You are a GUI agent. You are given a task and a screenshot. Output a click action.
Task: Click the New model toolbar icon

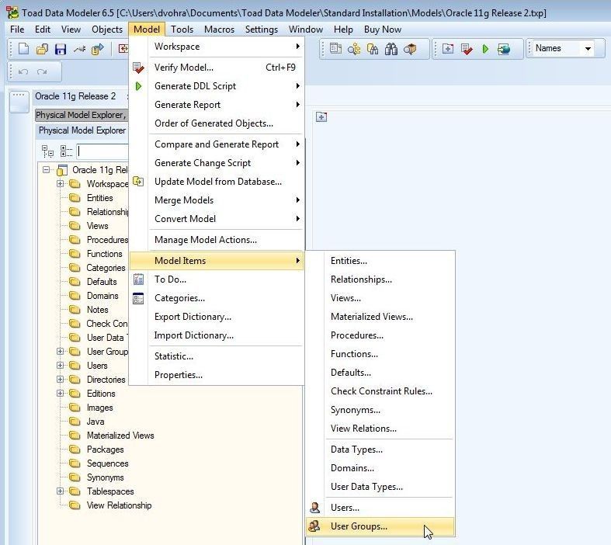click(x=24, y=49)
